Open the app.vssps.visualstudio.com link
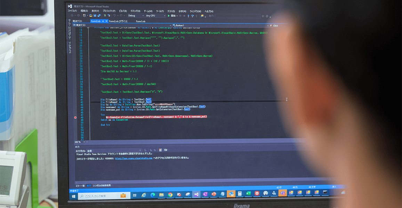402x208 pixels. click(134, 158)
